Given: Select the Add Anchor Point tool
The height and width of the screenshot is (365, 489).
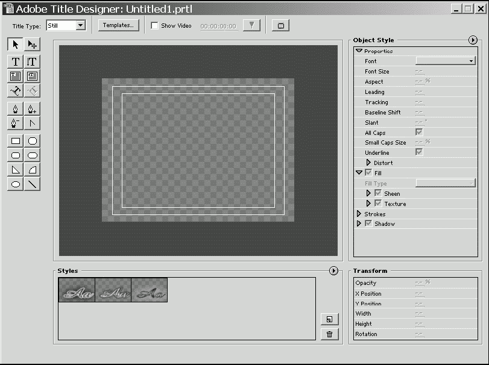Looking at the screenshot, I should 33,109.
